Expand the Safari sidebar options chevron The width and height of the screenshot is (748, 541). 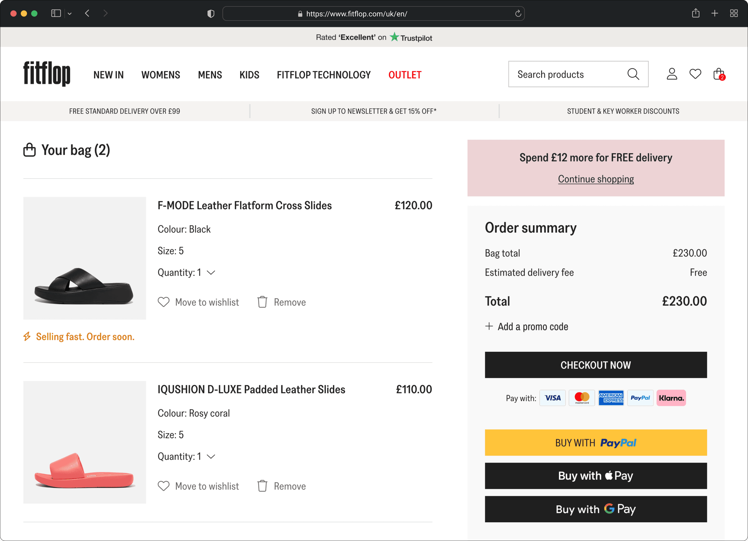click(70, 14)
